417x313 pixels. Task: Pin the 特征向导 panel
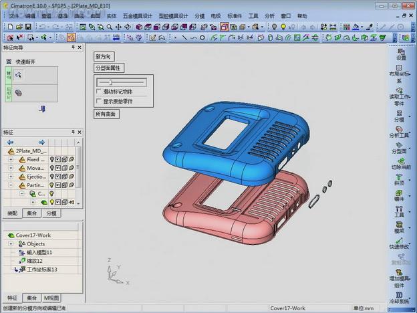click(73, 47)
